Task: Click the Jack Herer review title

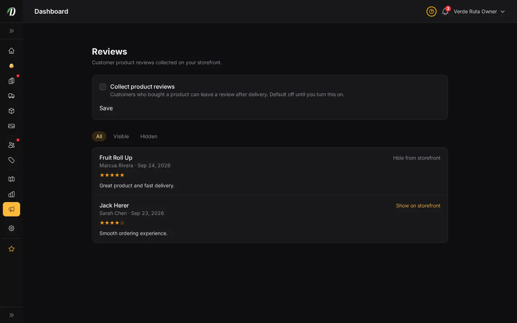Action: (114, 205)
